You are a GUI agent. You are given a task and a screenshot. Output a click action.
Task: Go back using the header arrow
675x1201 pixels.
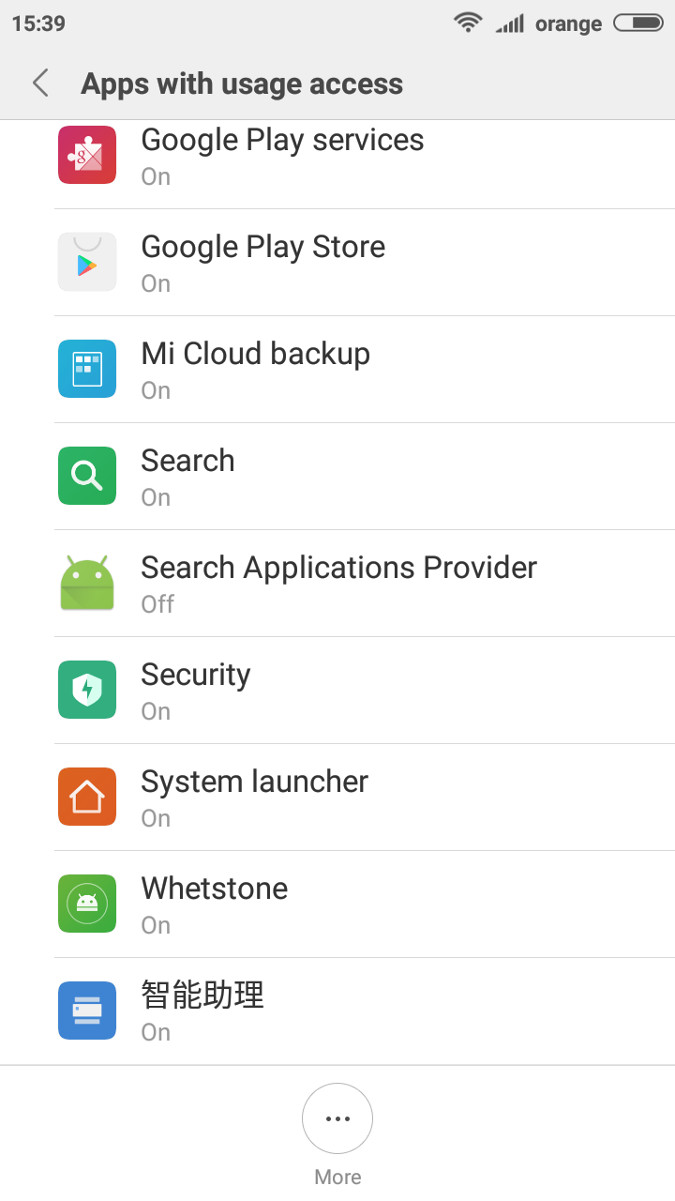(x=40, y=84)
